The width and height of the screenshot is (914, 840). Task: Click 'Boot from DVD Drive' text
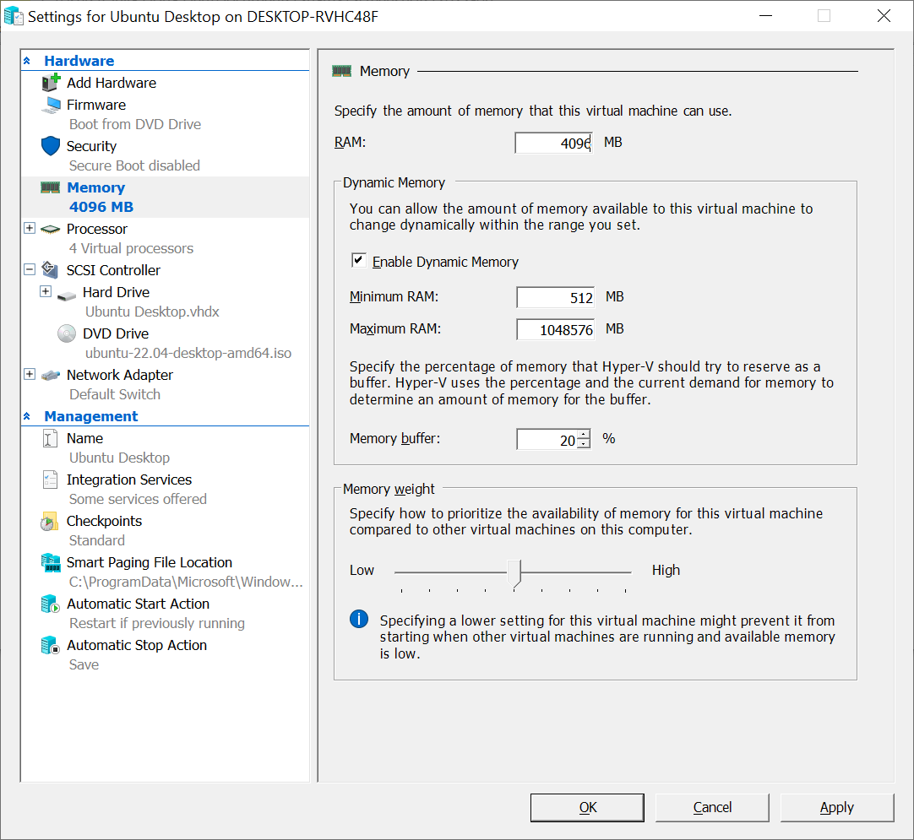135,124
